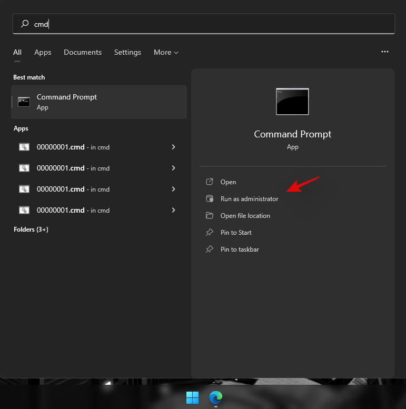406x409 pixels.
Task: Open the three-dot options menu
Action: 385,52
